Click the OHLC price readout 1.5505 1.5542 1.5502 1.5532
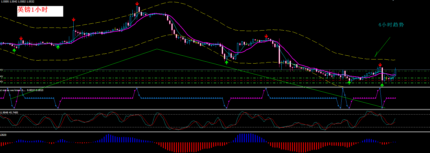The height and width of the screenshot is (153, 430). [x=18, y=2]
